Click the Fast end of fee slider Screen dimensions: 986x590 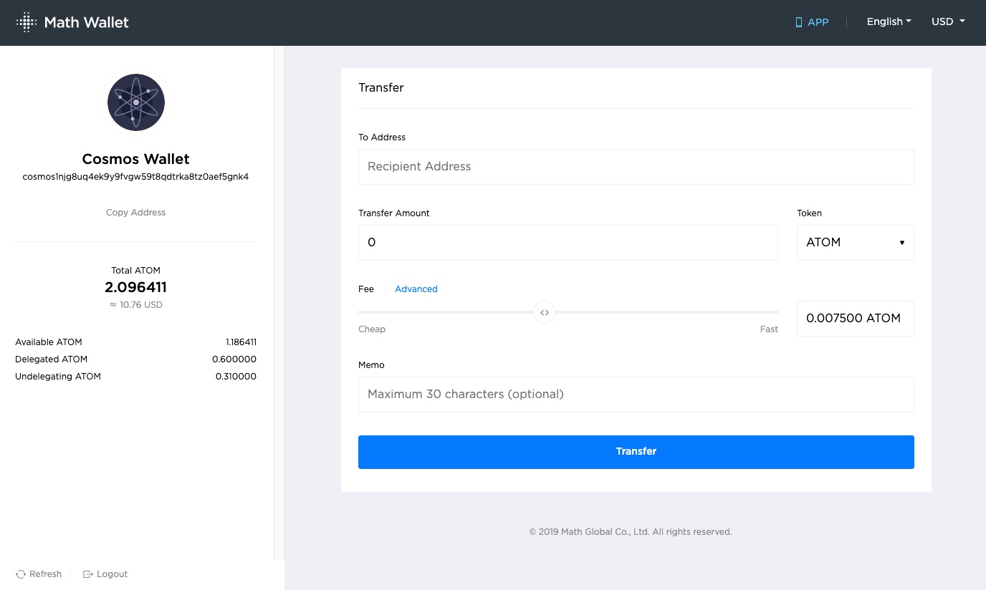pos(769,329)
